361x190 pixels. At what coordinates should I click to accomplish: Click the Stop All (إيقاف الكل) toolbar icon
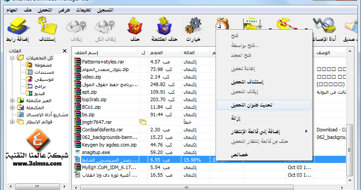105,27
